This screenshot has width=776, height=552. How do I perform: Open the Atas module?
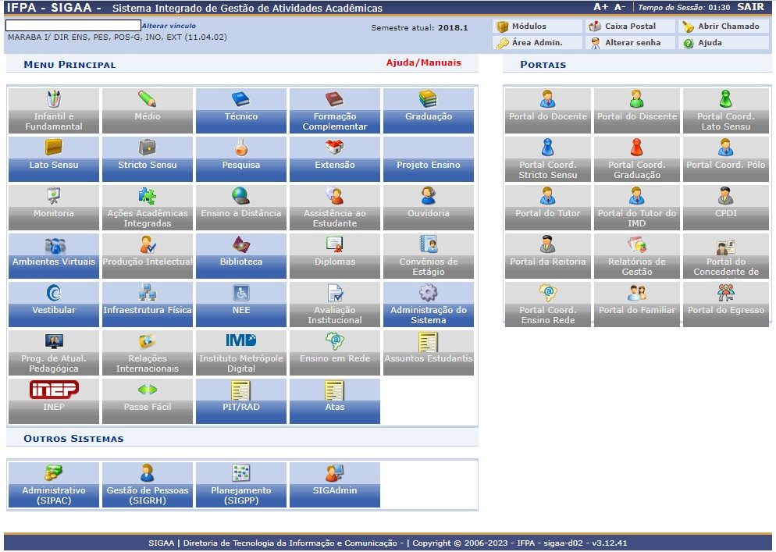335,401
